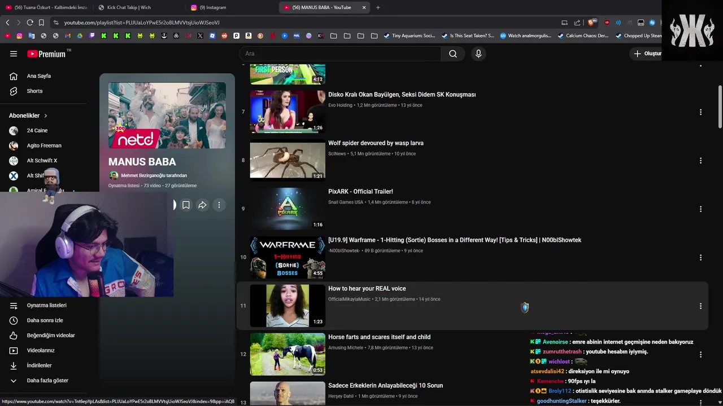
Task: Open the Reddit bookmark
Action: tap(224, 36)
